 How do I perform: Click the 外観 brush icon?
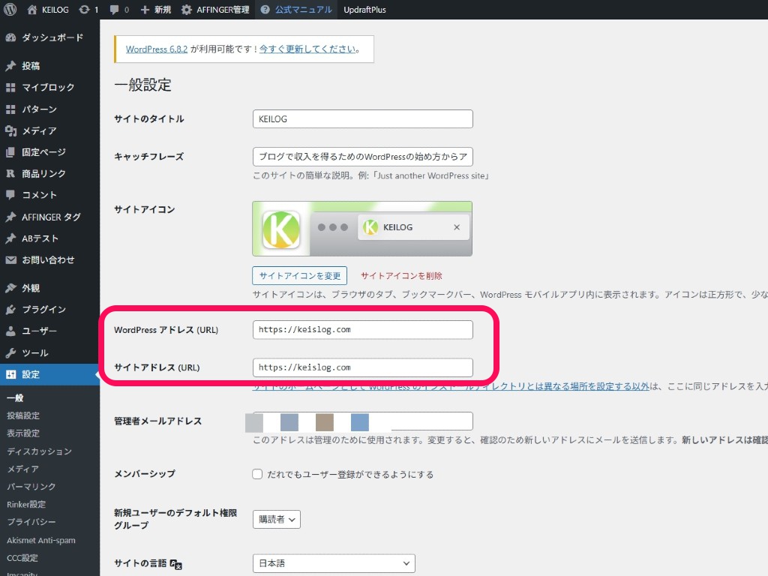pyautogui.click(x=10, y=288)
